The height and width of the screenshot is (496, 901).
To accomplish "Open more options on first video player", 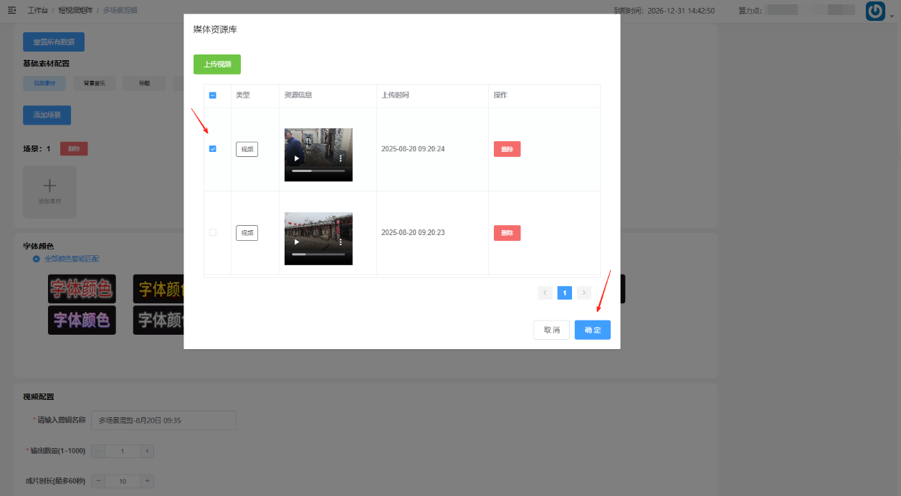I will pyautogui.click(x=340, y=158).
